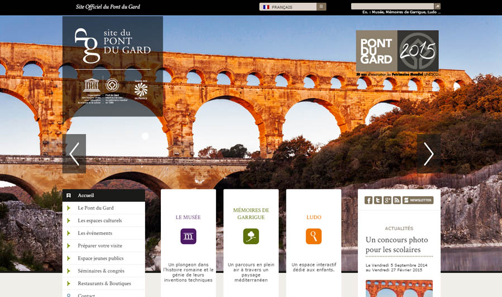Click green arrow beside Restaurants & Boutiques

(x=69, y=284)
